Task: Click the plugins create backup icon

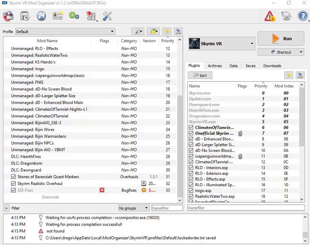Action: pyautogui.click(x=300, y=75)
